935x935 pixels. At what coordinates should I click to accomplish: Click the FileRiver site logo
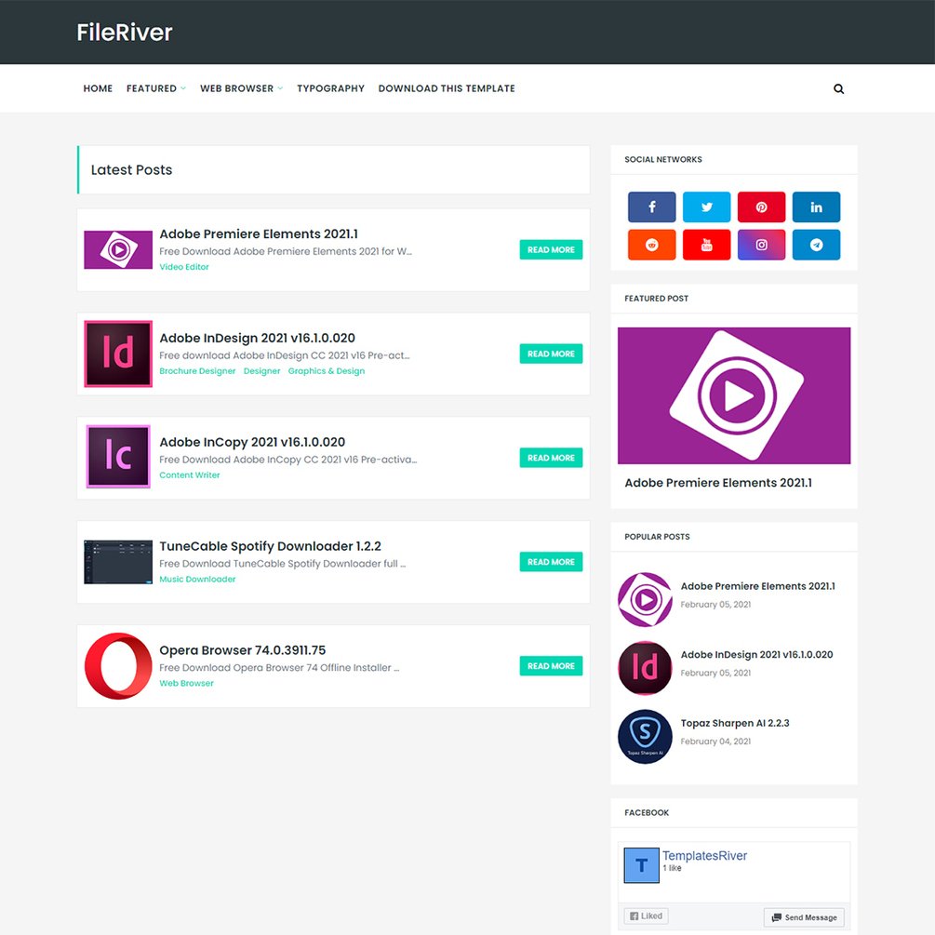click(125, 33)
